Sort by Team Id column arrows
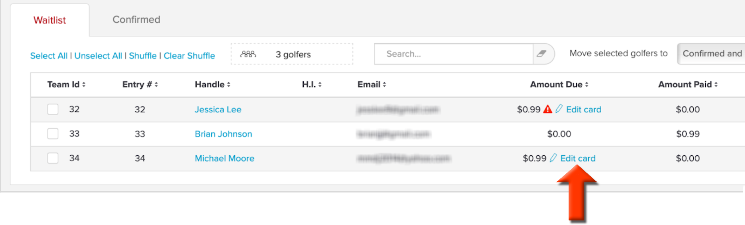This screenshot has height=225, width=745. tap(84, 85)
